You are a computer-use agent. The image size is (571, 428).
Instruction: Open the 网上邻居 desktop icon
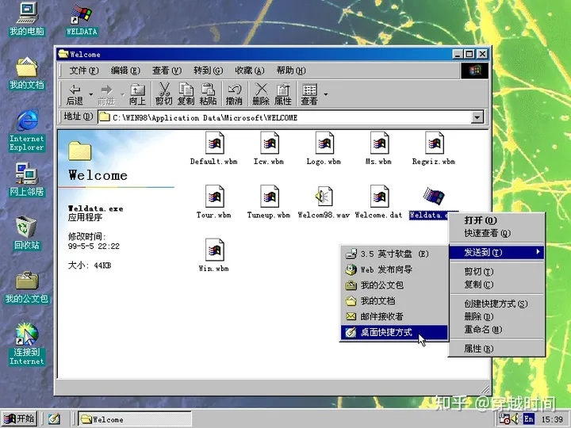click(x=27, y=179)
